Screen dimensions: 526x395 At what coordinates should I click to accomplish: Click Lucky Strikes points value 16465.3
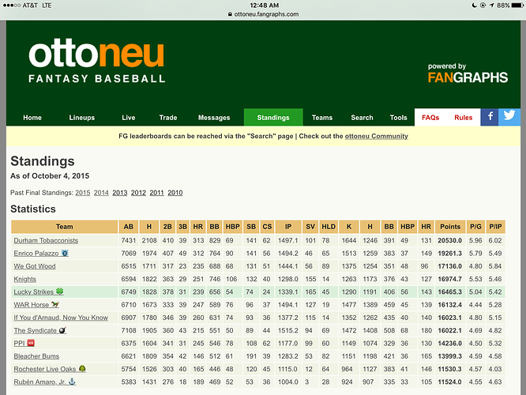[x=450, y=292]
